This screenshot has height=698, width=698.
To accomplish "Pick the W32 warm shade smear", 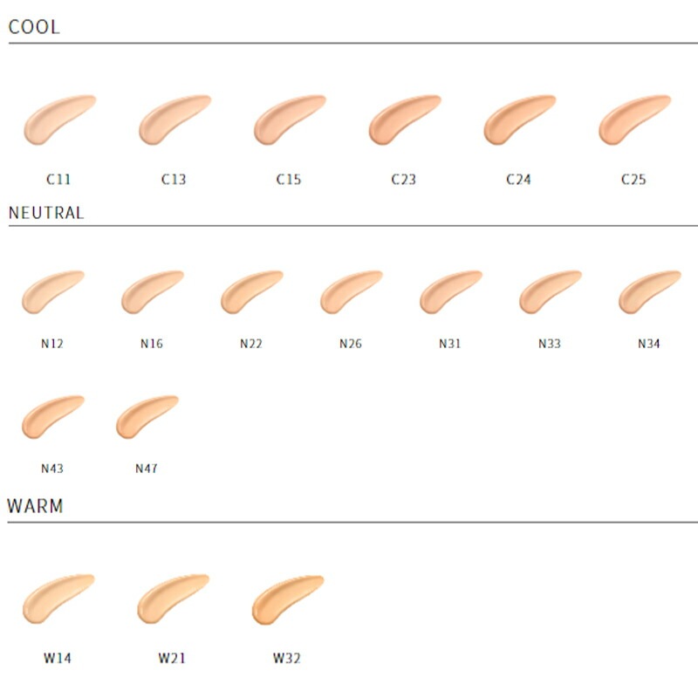I will 285,599.
